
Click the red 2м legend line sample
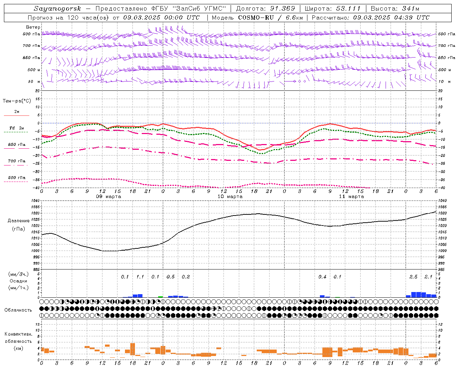pos(16,115)
